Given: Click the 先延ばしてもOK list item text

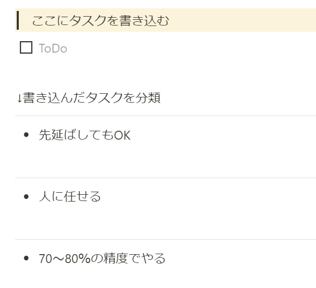Looking at the screenshot, I should pyautogui.click(x=85, y=135).
